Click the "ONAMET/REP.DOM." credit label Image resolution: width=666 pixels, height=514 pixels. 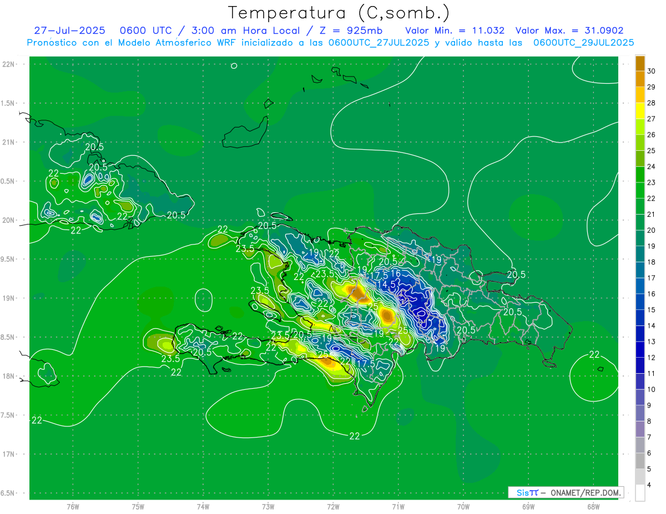(x=586, y=492)
